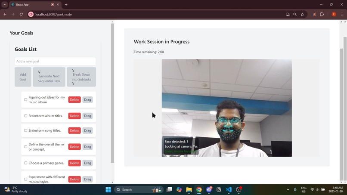Click the zoom magnifier icon in address bar
The image size is (347, 195).
pos(295,14)
